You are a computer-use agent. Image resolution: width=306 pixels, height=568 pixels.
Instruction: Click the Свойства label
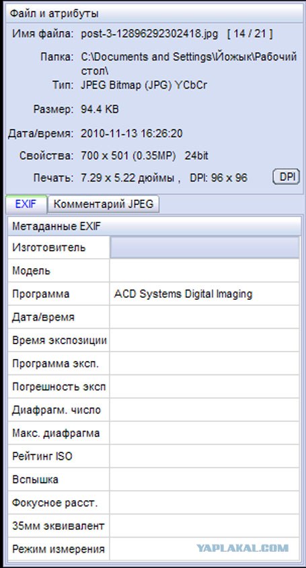point(46,156)
